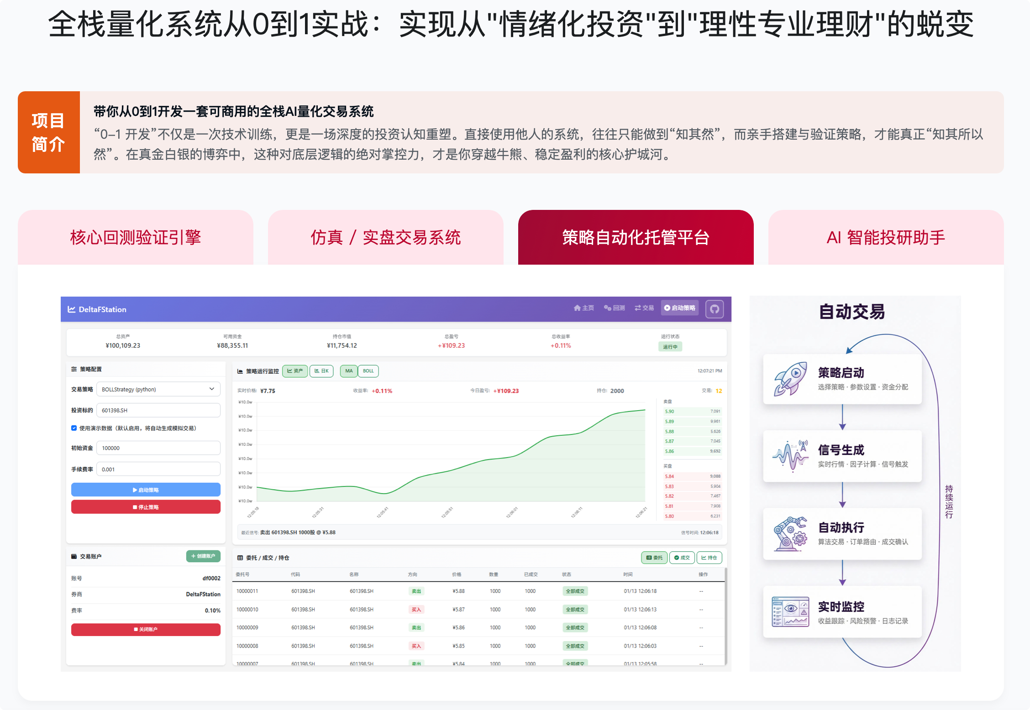Click the orders table vertical scrollbar
Screen dimensions: 1030x710
tap(725, 616)
